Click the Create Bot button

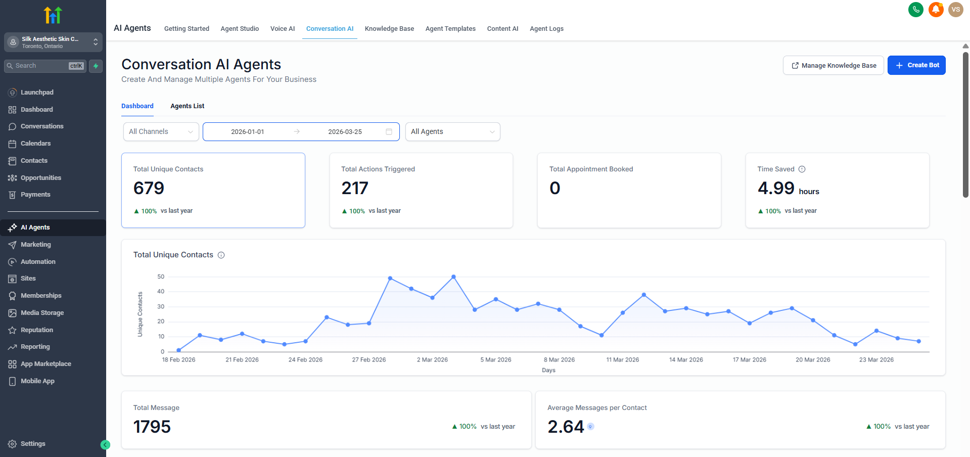click(x=916, y=65)
